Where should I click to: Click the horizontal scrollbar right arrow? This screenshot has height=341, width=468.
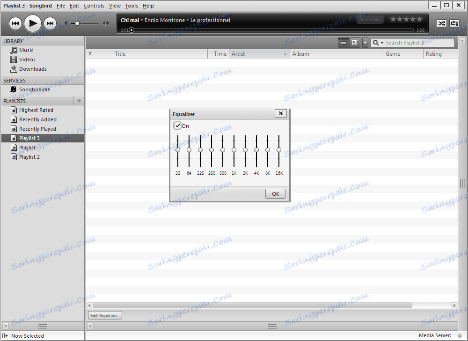tap(454, 305)
